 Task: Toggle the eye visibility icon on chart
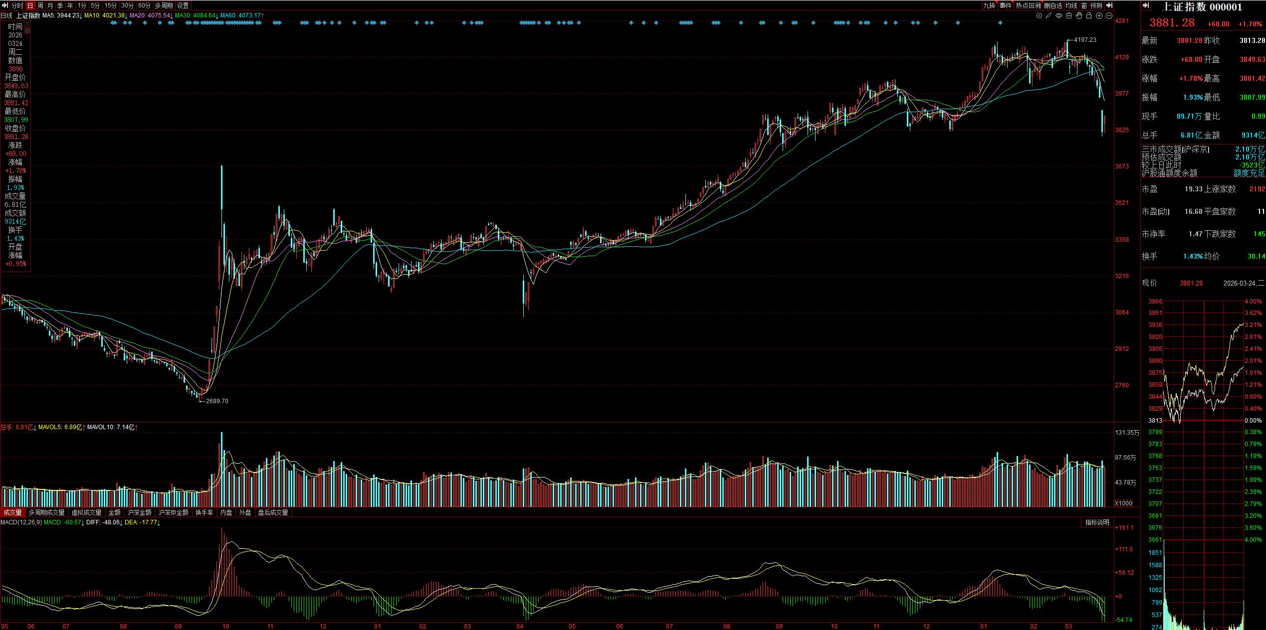[1059, 15]
